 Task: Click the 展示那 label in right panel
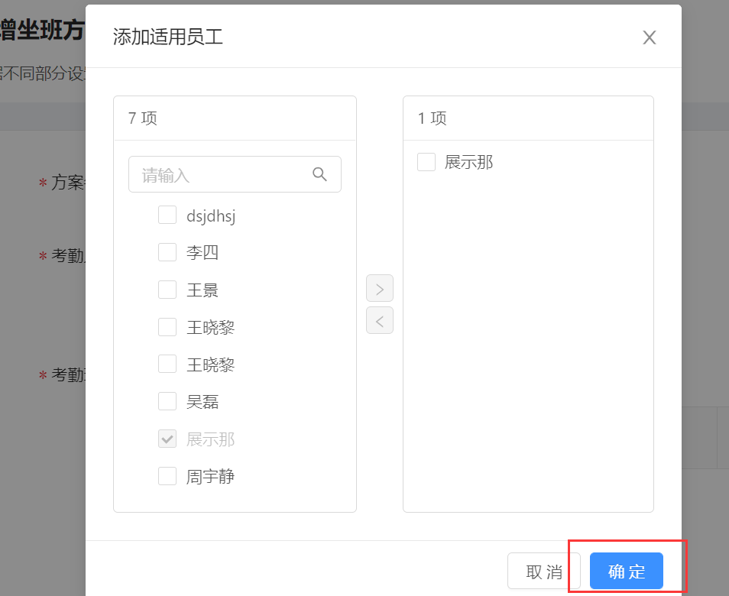pos(468,162)
